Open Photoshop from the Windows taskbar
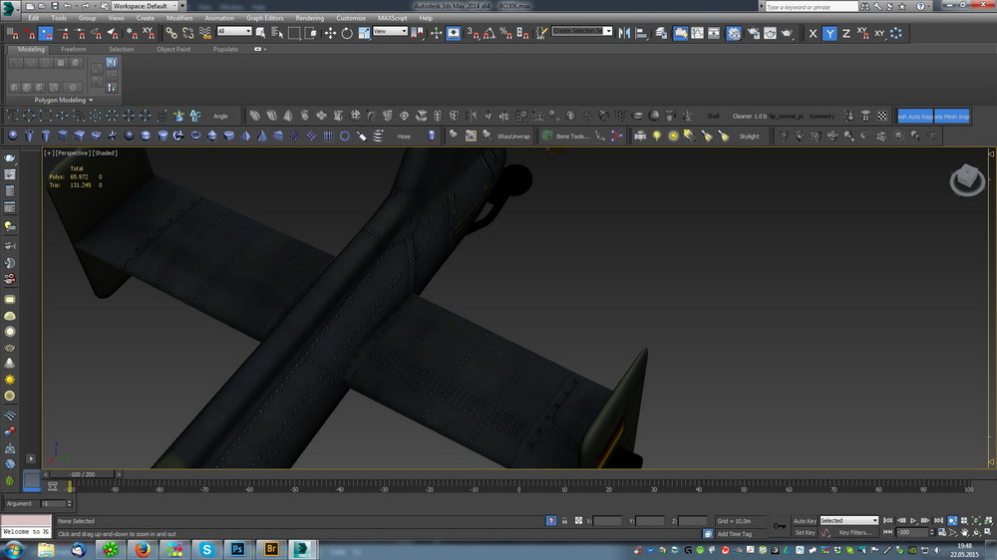Screen dimensions: 997x560 pyautogui.click(x=238, y=549)
